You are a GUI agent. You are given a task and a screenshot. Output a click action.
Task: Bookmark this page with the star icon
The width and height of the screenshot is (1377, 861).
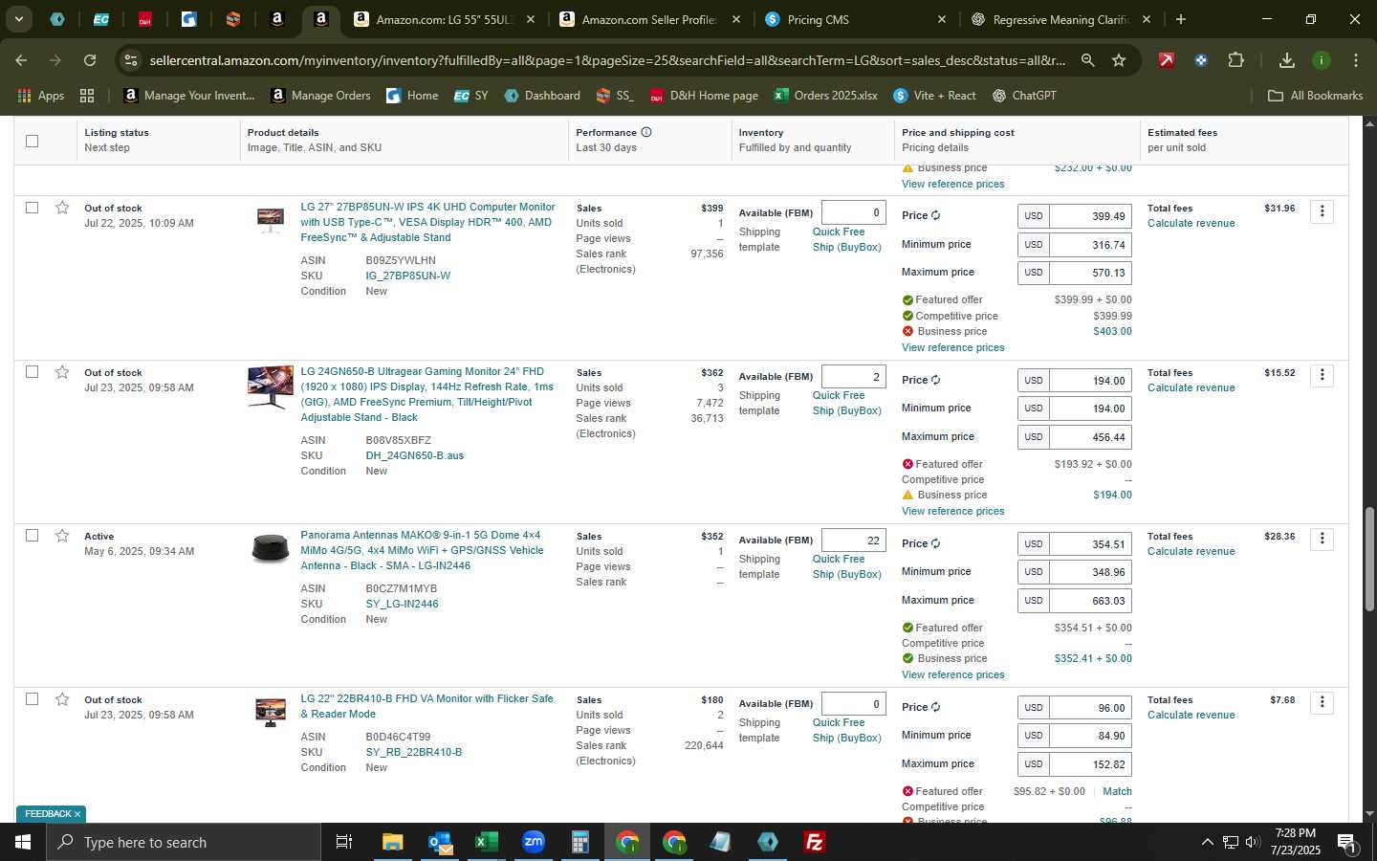click(x=1119, y=60)
